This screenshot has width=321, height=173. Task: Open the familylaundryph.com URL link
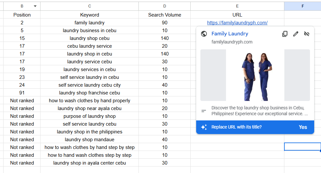(x=237, y=23)
